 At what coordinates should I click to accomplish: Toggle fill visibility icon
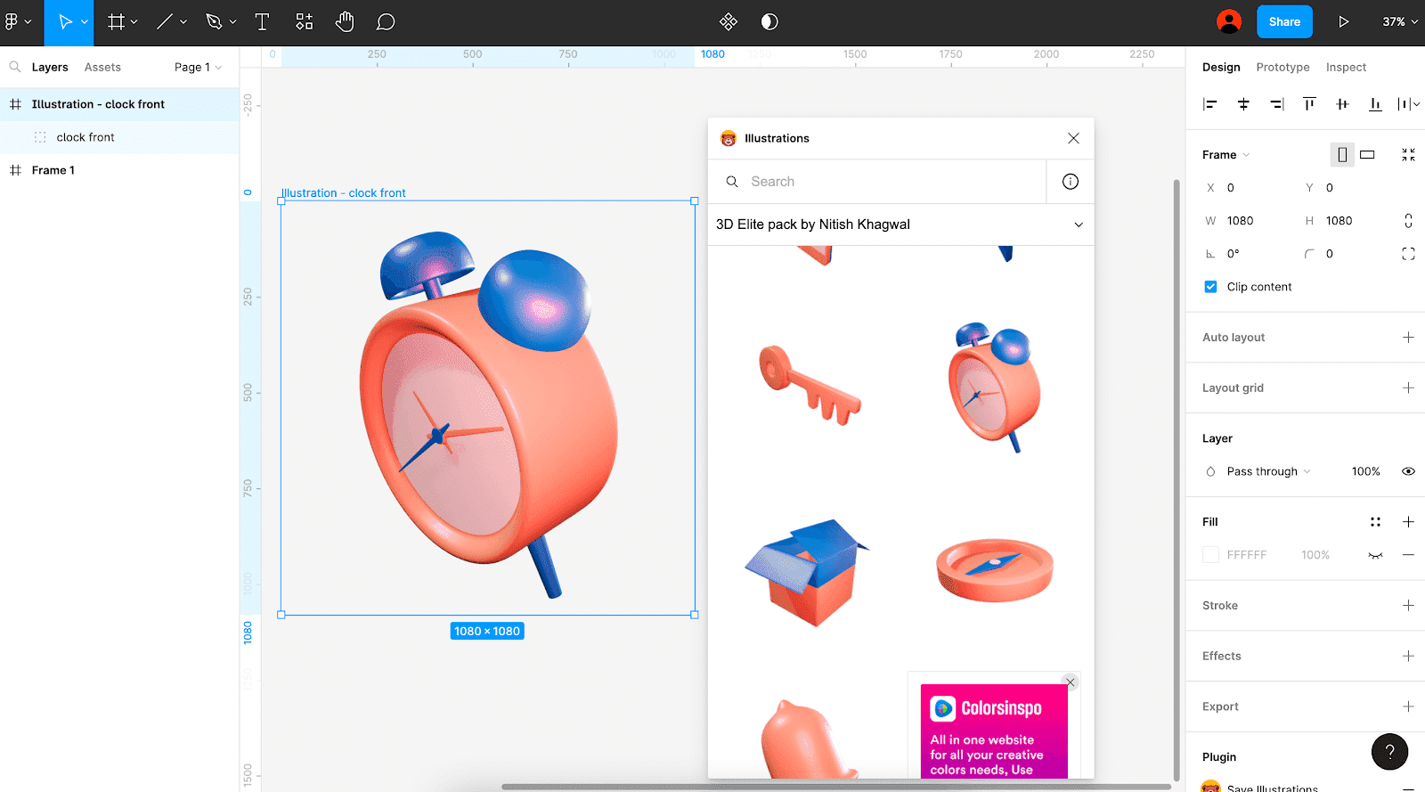1375,555
